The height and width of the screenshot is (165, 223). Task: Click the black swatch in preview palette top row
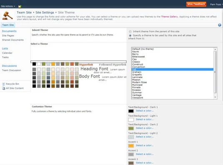point(34,64)
